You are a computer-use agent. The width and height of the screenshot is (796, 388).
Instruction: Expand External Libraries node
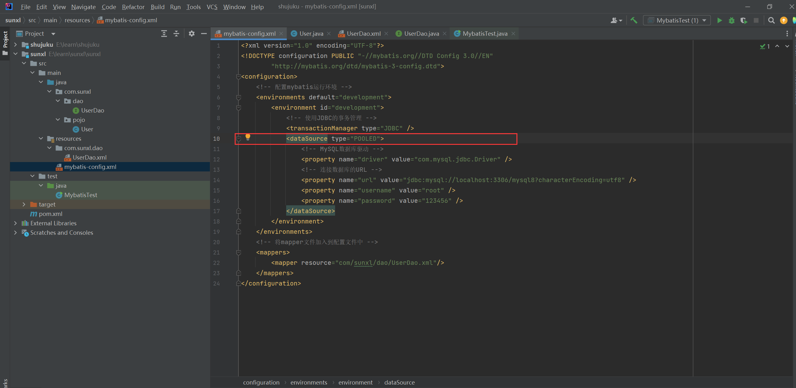tap(15, 223)
